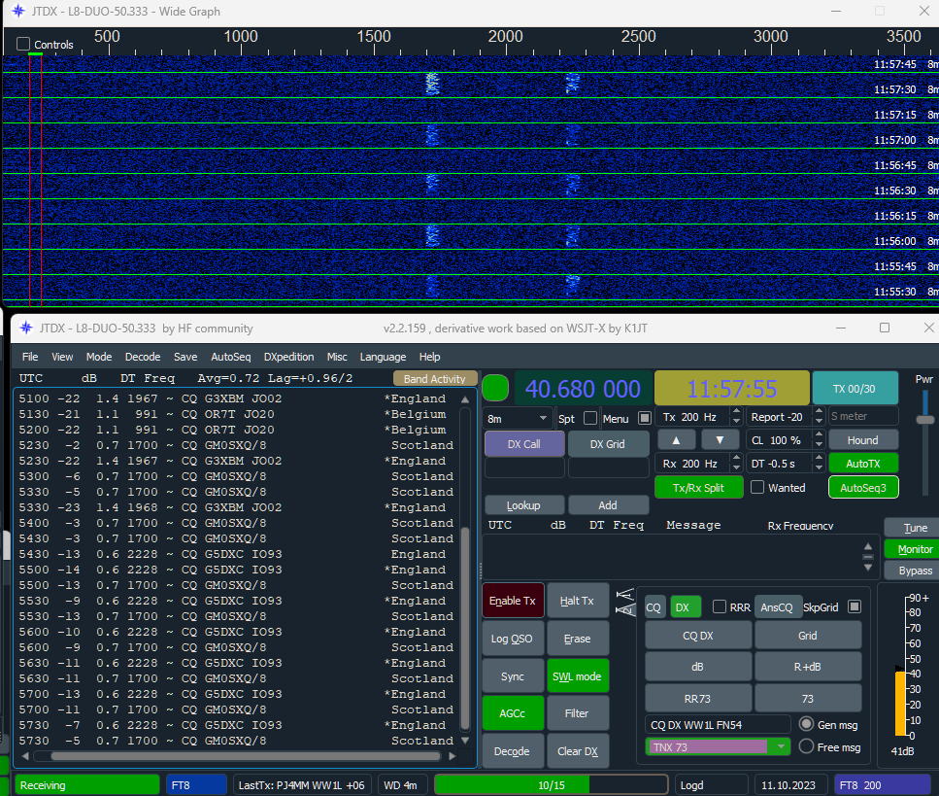This screenshot has width=939, height=796.
Task: Click the JTDX star icon in the Wide Graph title bar
Action: click(x=18, y=11)
